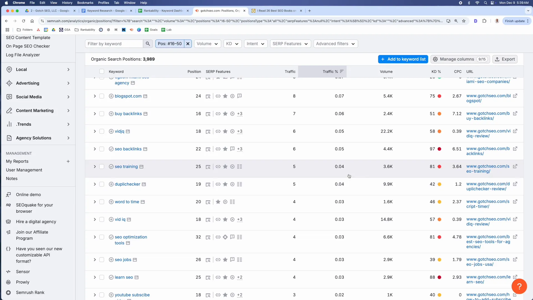
Task: Toggle select-all checkbox in table header
Action: click(x=102, y=71)
